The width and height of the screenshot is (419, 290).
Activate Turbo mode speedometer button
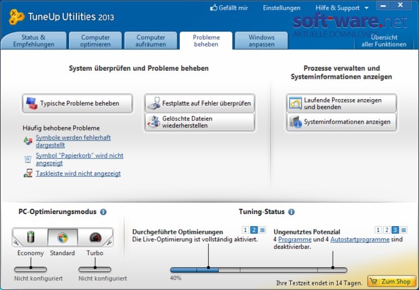click(95, 237)
